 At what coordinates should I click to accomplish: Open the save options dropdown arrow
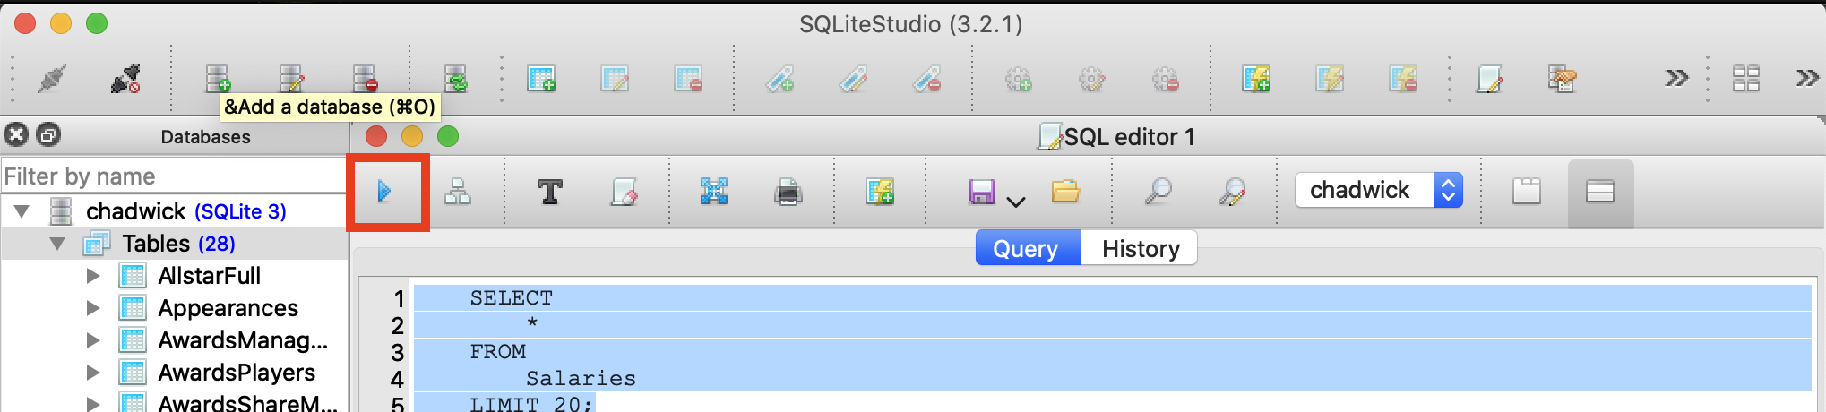point(1015,202)
